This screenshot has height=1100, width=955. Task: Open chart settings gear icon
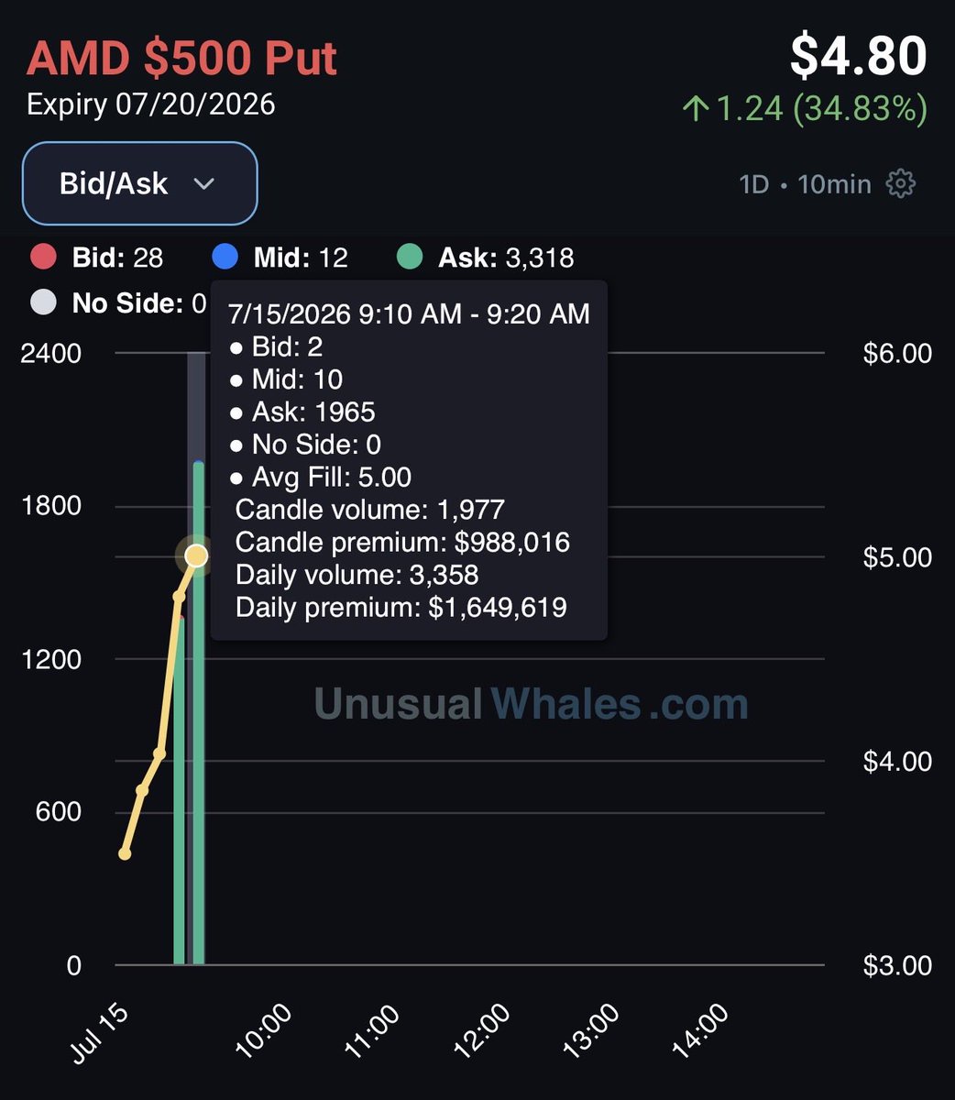[x=901, y=183]
